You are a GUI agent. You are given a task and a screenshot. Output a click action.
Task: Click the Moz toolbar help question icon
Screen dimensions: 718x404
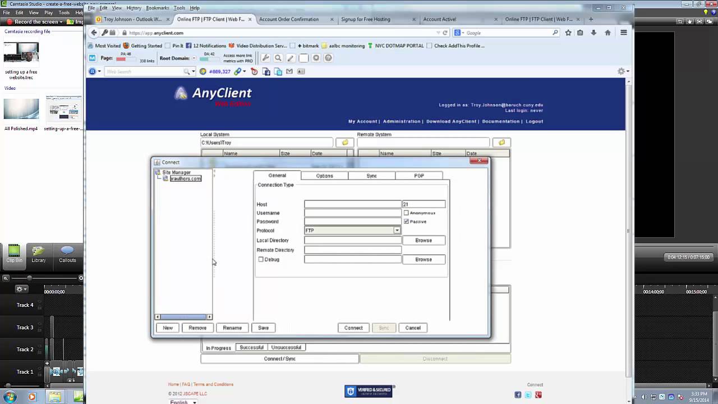coord(328,58)
